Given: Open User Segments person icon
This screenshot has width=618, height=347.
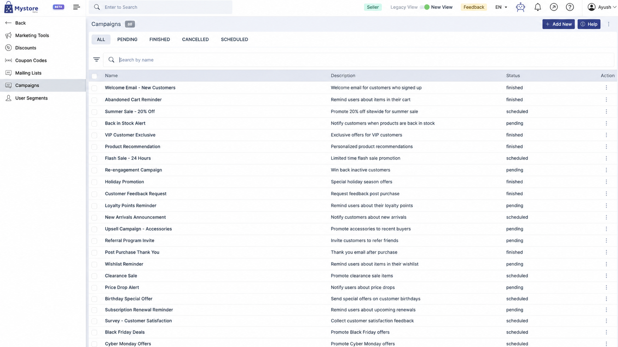Looking at the screenshot, I should tap(9, 98).
